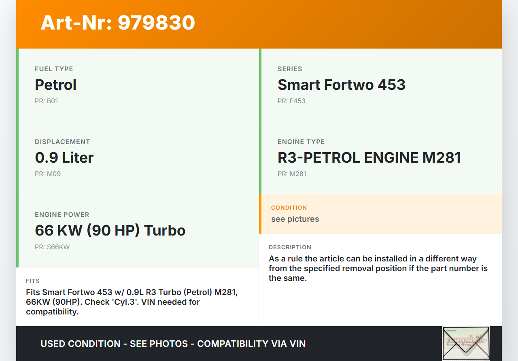Click the 'USED CONDITION - SEE PHOTOS' footer banner

[x=173, y=344]
